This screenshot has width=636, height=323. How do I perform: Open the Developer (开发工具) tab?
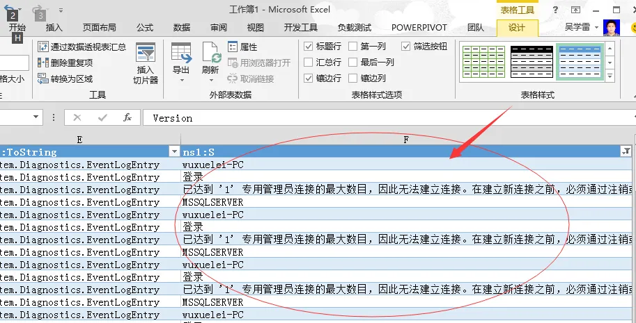(300, 28)
